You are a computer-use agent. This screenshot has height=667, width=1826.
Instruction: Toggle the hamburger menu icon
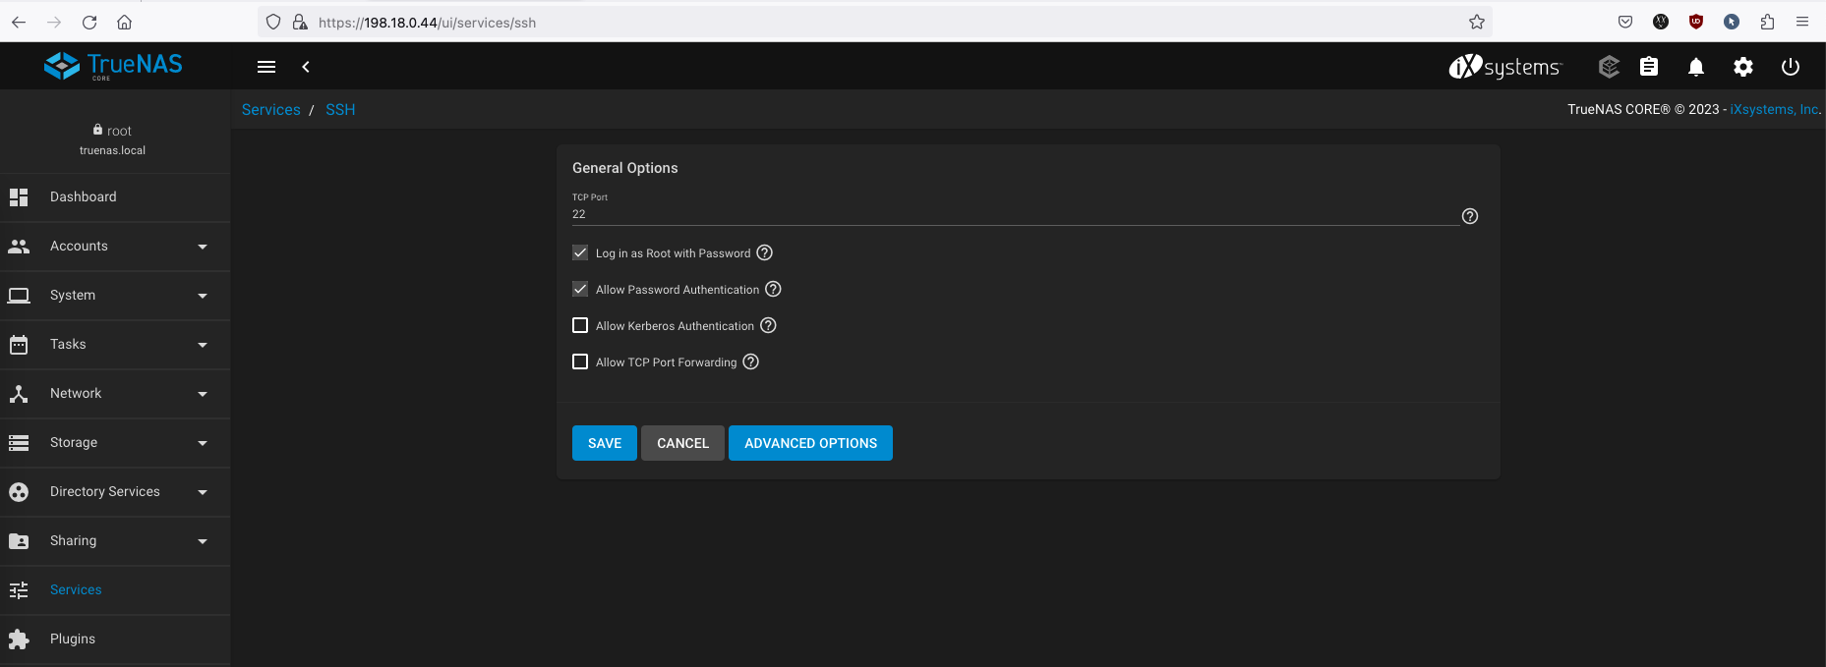[266, 67]
